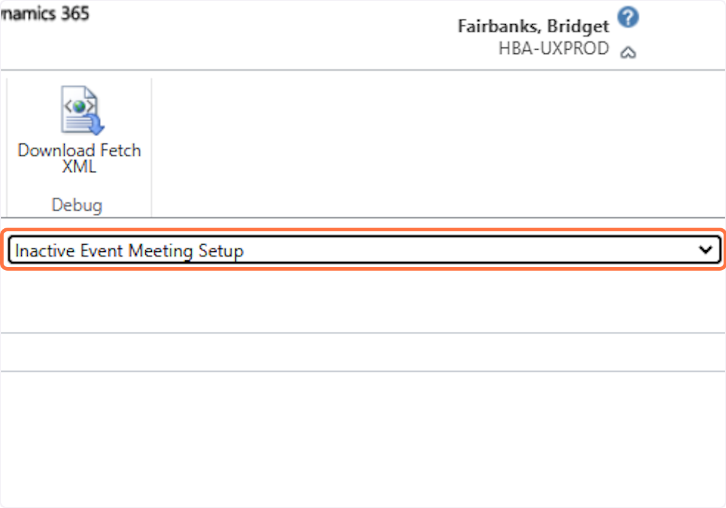Click the HBA-UXPROD organization name
The height and width of the screenshot is (508, 726).
[553, 49]
